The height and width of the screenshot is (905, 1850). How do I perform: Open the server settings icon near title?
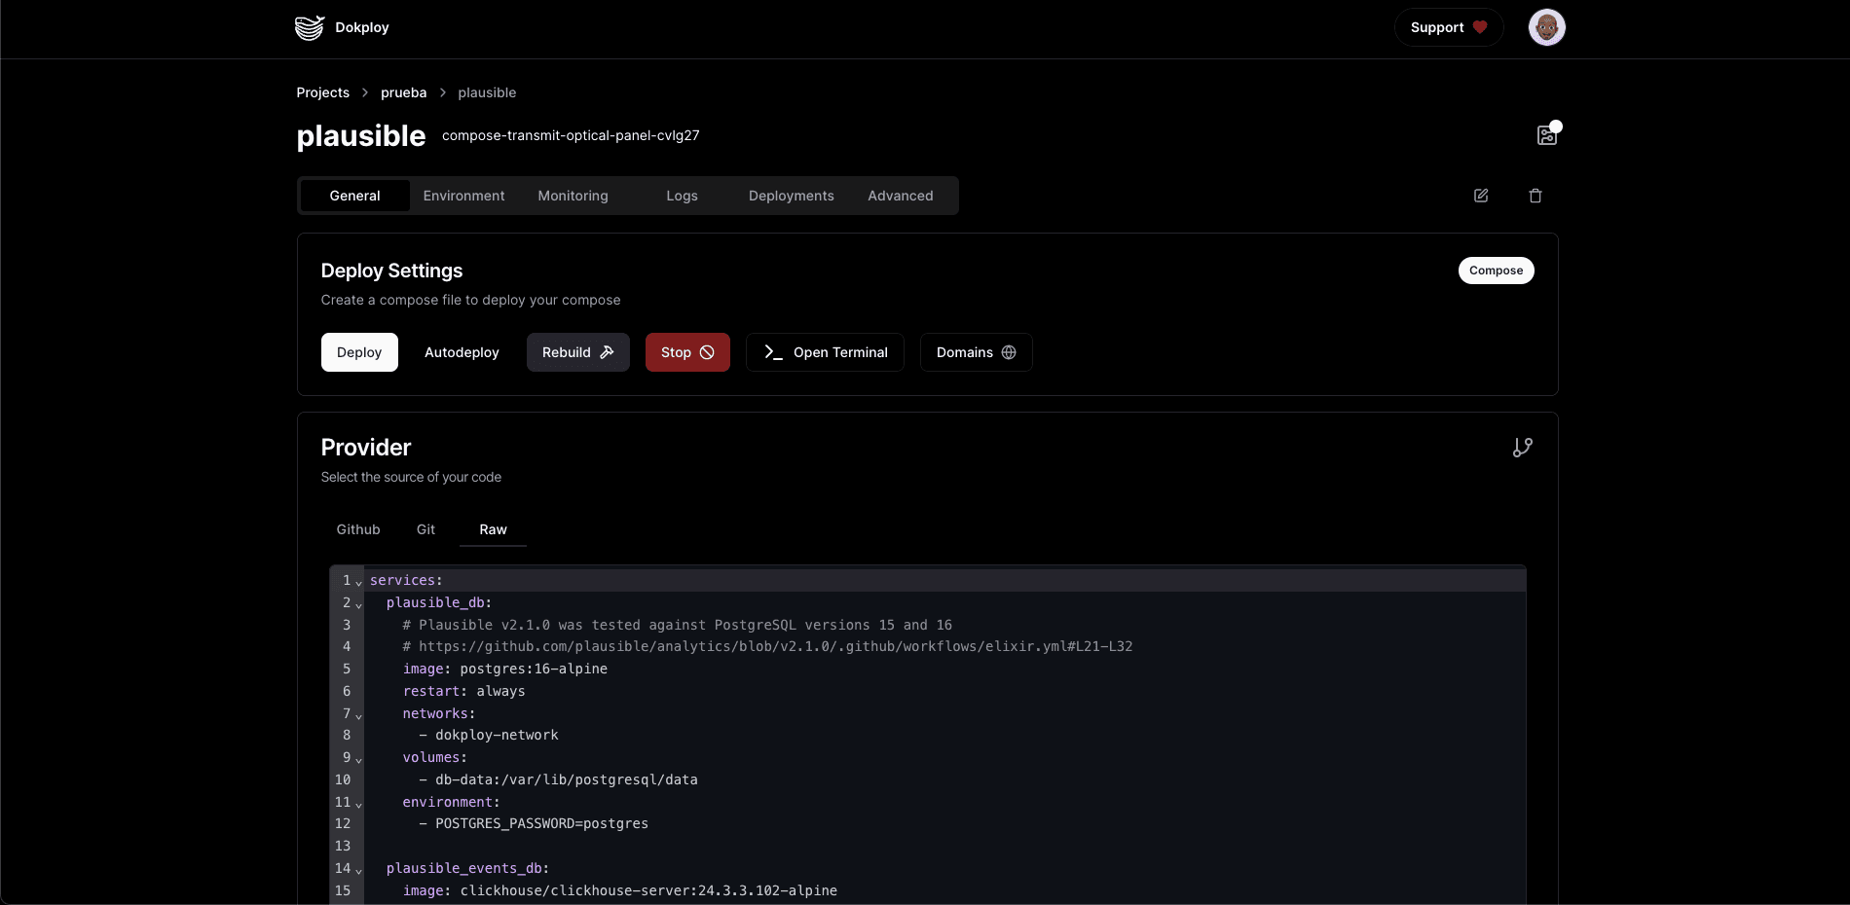(x=1546, y=135)
